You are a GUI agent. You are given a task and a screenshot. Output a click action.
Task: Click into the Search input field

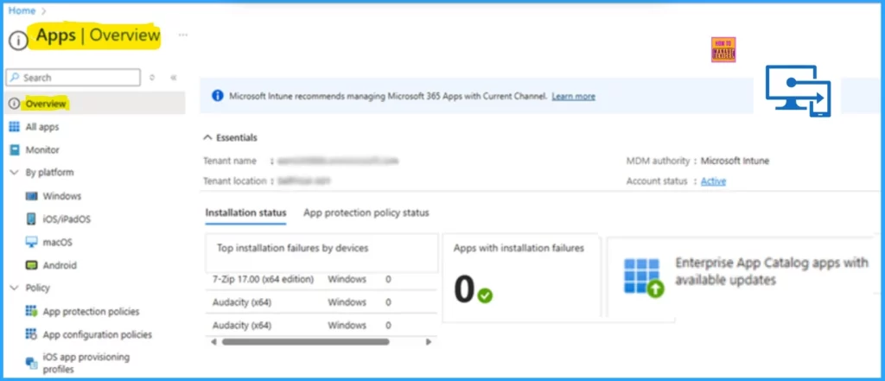[x=73, y=78]
